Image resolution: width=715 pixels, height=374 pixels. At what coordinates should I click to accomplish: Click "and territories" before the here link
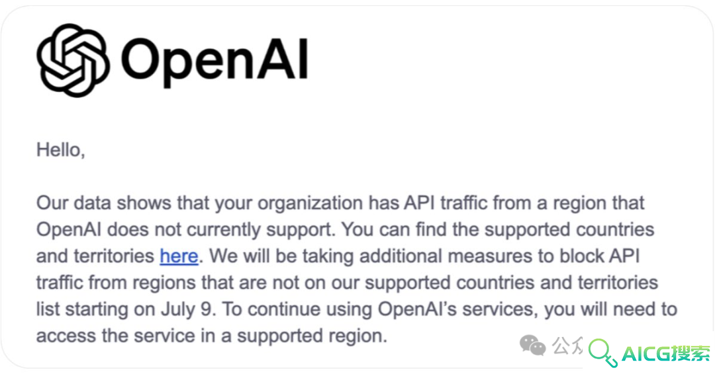pos(95,256)
